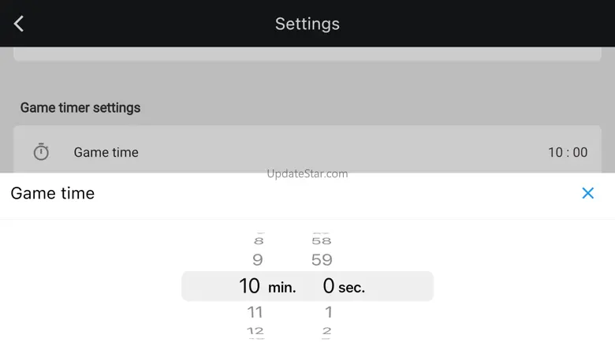The image size is (615, 346).
Task: Choose 11 in the minutes picker
Action: coord(255,311)
